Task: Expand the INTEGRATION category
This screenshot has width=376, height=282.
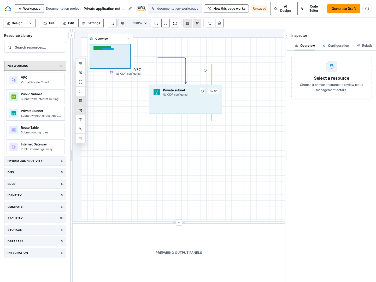Action: (35, 253)
